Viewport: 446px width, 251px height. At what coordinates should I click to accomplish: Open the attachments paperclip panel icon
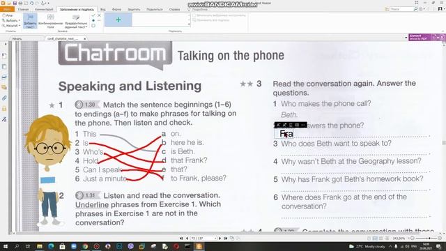(x=4, y=98)
